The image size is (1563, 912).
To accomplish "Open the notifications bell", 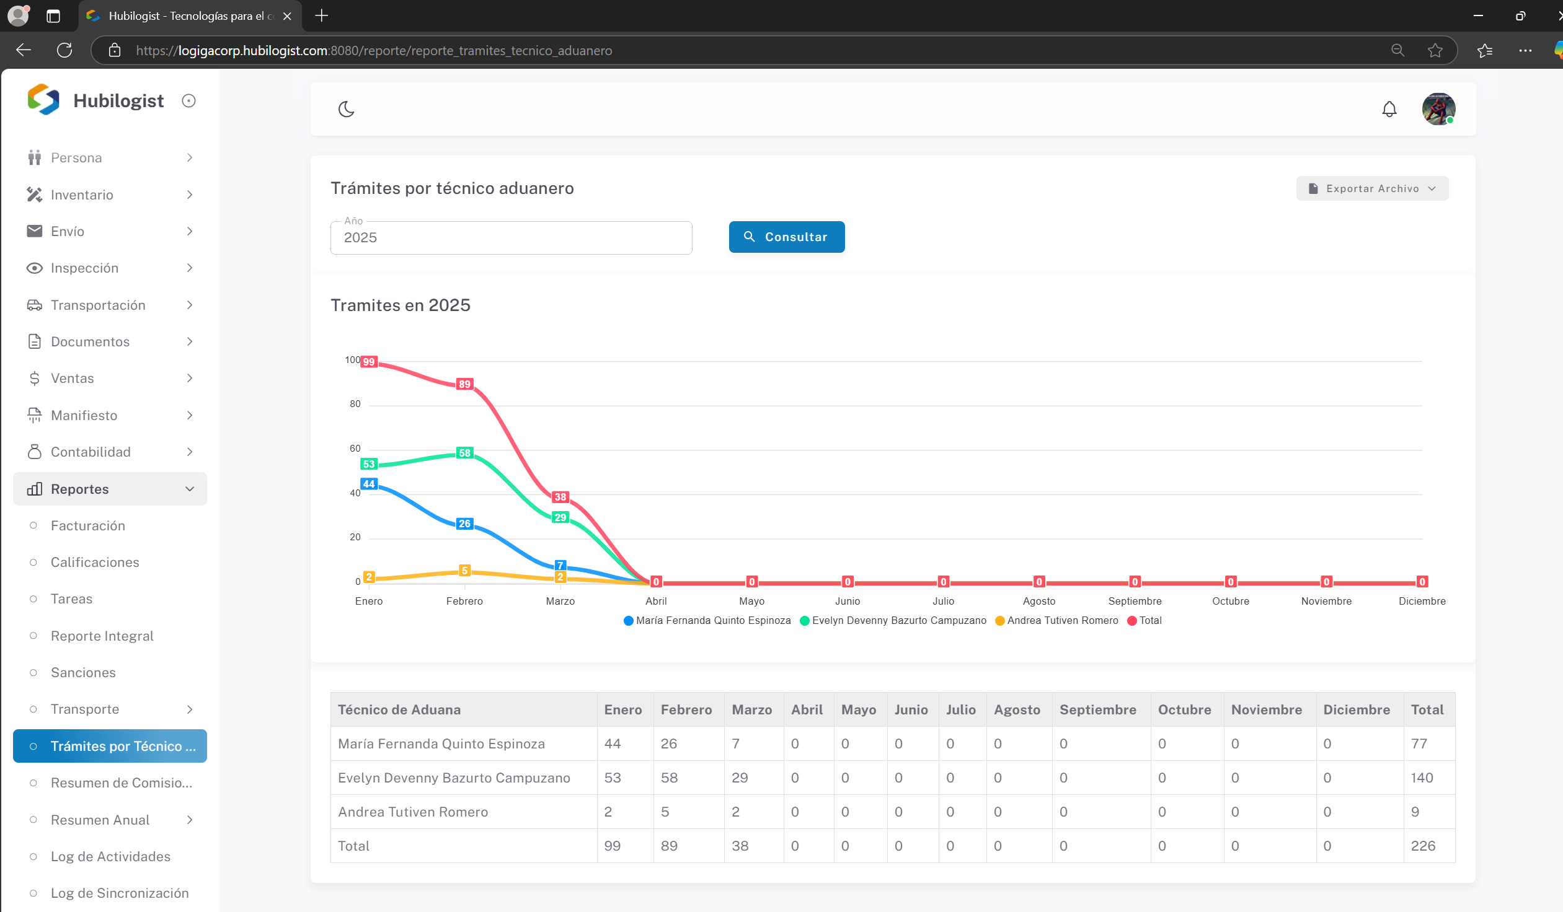I will point(1389,109).
